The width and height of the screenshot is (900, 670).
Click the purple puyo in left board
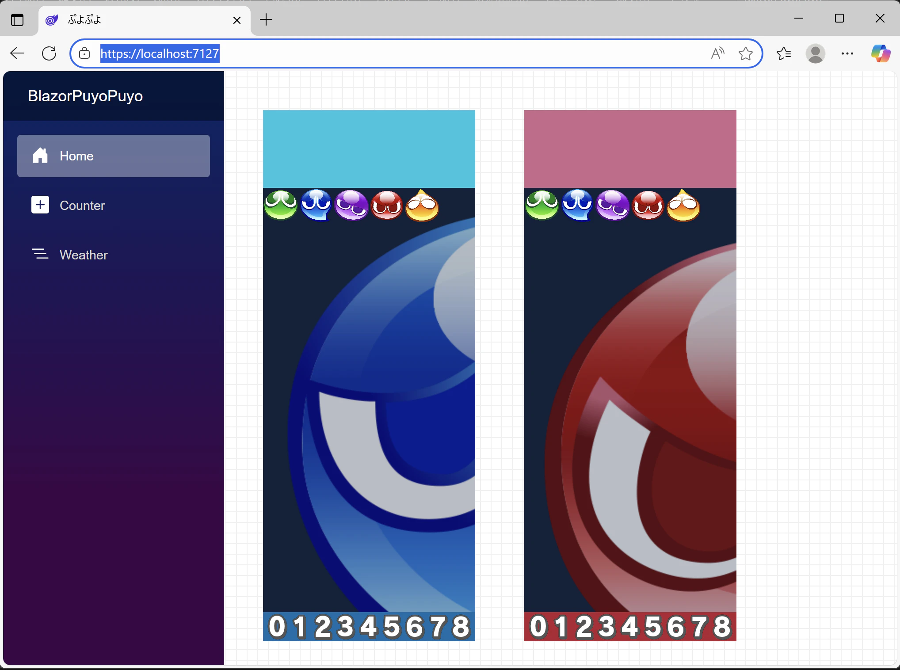351,205
